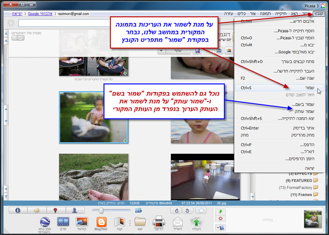Viewport: 329px width, 235px height.
Task: Open the הצג (View) menu
Action: pos(294,14)
